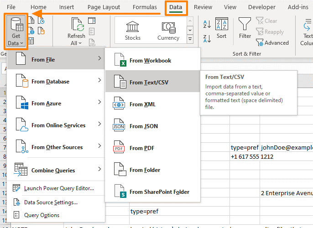Switch to the View tab
Screen dimensions: 313x228
[x=230, y=7]
